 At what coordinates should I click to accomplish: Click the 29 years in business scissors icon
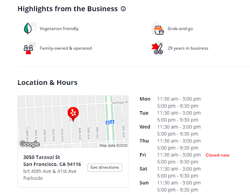[x=158, y=48]
